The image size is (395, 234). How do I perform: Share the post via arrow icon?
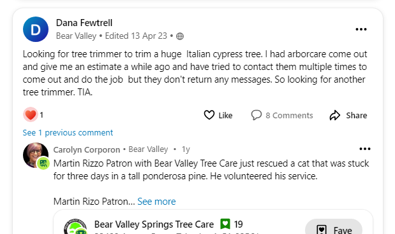pyautogui.click(x=335, y=115)
